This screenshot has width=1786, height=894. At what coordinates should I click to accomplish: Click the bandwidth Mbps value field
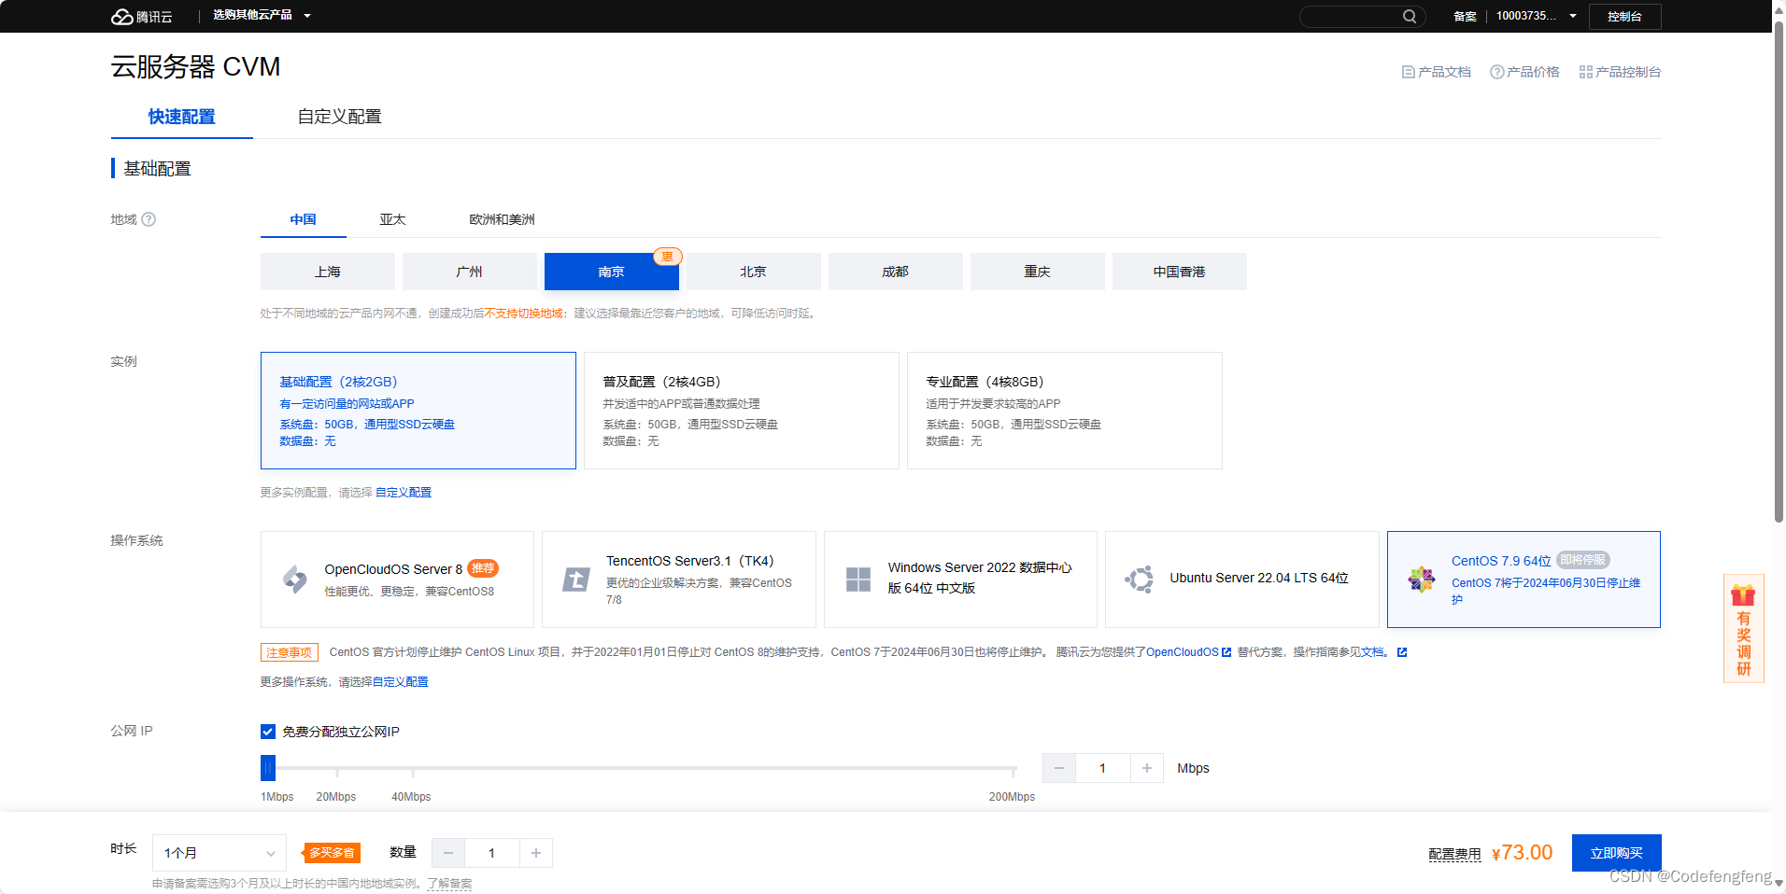pos(1103,768)
